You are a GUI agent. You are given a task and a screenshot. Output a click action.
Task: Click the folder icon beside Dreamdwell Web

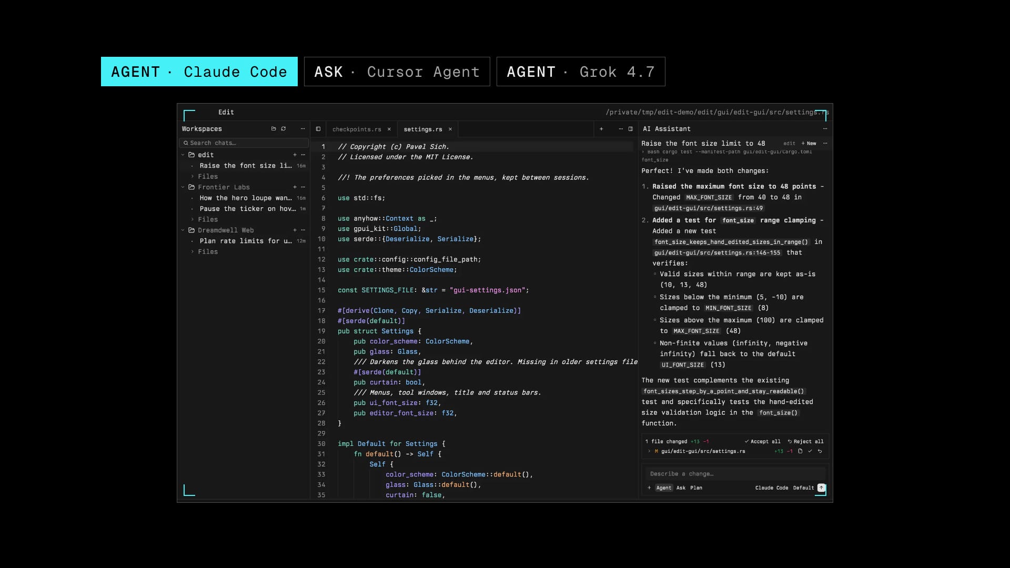pos(191,230)
